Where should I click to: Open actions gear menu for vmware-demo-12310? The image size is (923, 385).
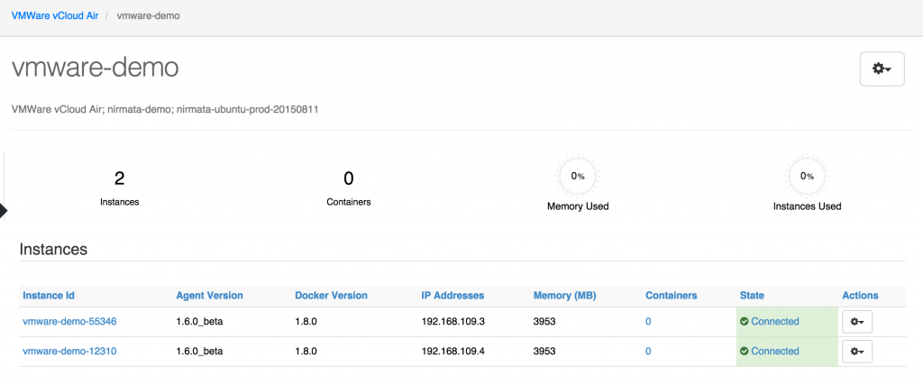click(x=857, y=352)
